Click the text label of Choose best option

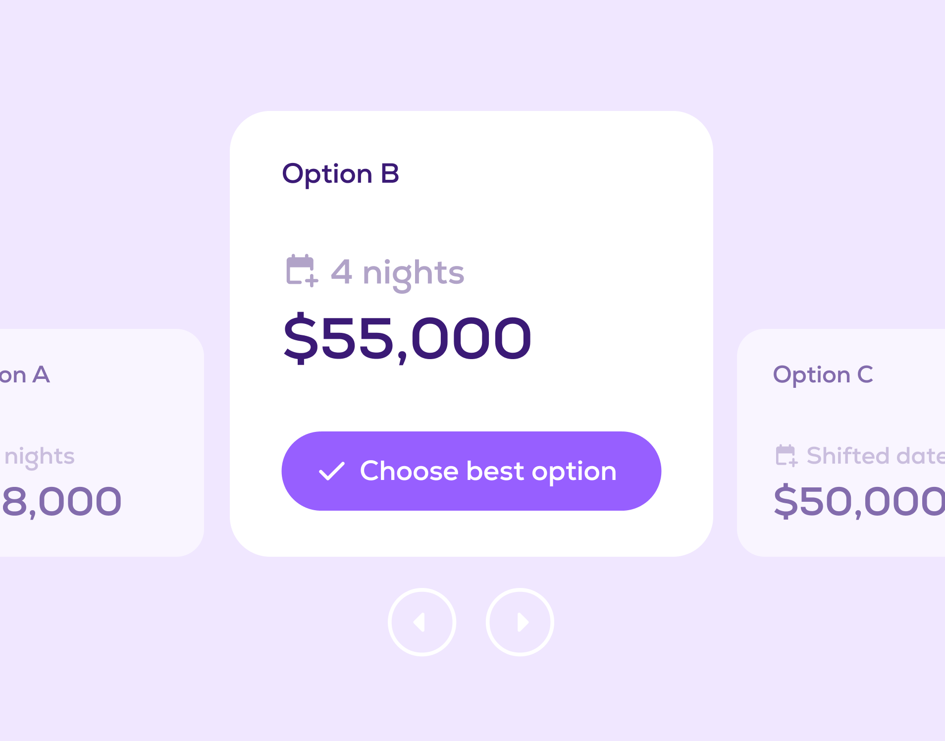pos(488,471)
